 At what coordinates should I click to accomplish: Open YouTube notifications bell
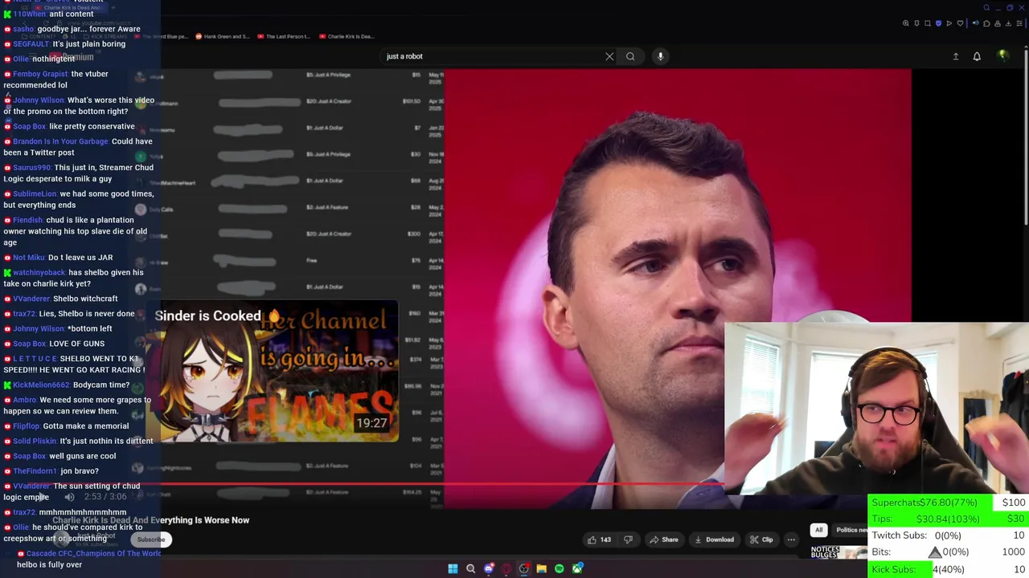coord(977,56)
